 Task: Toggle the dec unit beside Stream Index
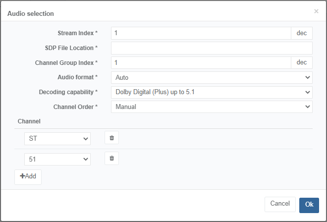pyautogui.click(x=301, y=33)
